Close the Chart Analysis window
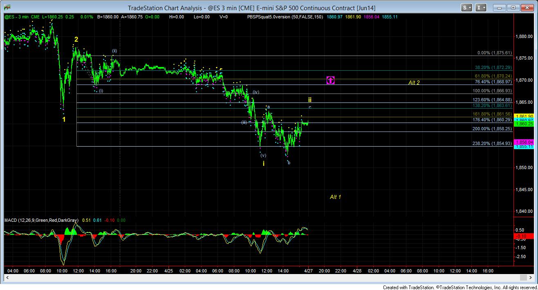The width and height of the screenshot is (538, 290). pyautogui.click(x=527, y=7)
